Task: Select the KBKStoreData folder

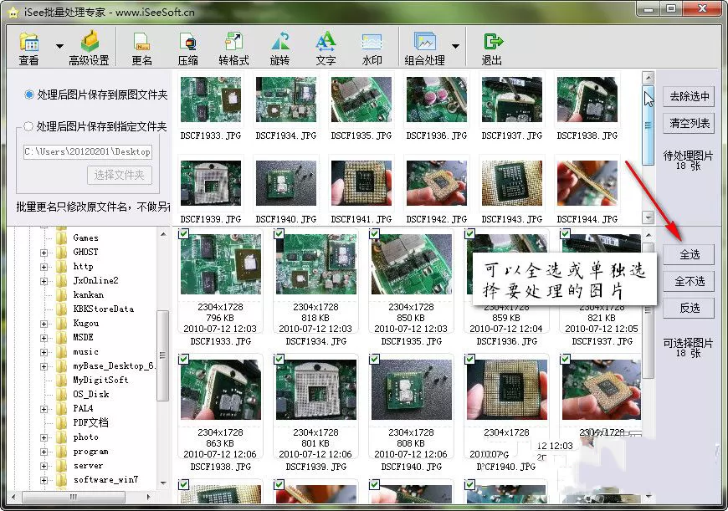Action: 104,309
